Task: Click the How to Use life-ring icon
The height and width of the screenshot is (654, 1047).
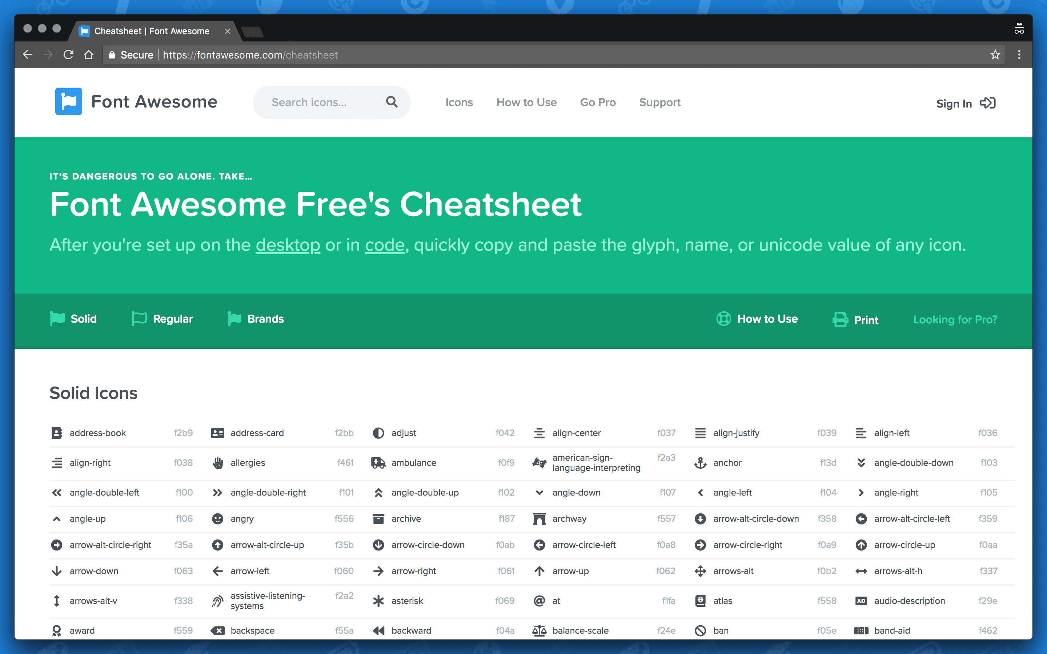Action: 724,319
